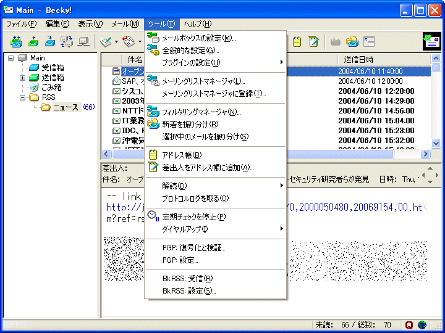Open the ヘルプ(H) menu

(x=198, y=24)
